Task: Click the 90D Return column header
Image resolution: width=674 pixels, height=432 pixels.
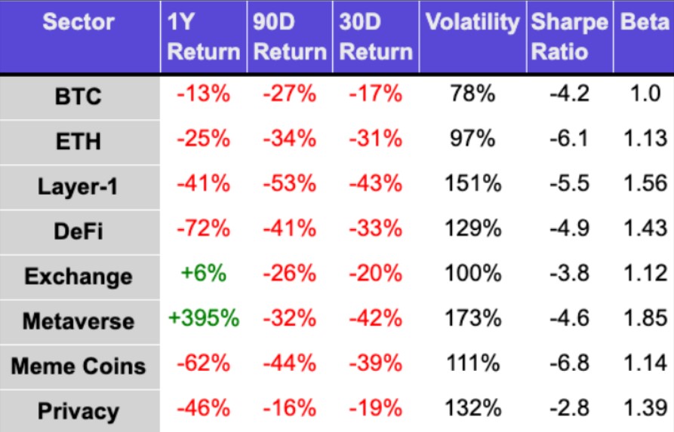Action: [289, 37]
